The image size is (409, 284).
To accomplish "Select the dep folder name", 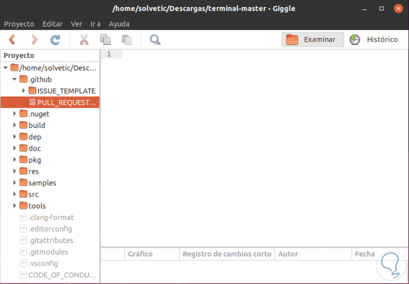I will pyautogui.click(x=34, y=137).
